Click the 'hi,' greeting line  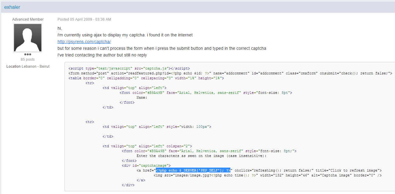[x=60, y=28]
